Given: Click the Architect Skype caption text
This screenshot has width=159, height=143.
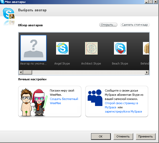Looking at the screenshot, I should pyautogui.click(x=91, y=63).
